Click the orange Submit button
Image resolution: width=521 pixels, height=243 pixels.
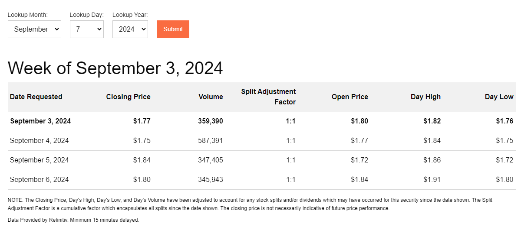[x=173, y=29]
